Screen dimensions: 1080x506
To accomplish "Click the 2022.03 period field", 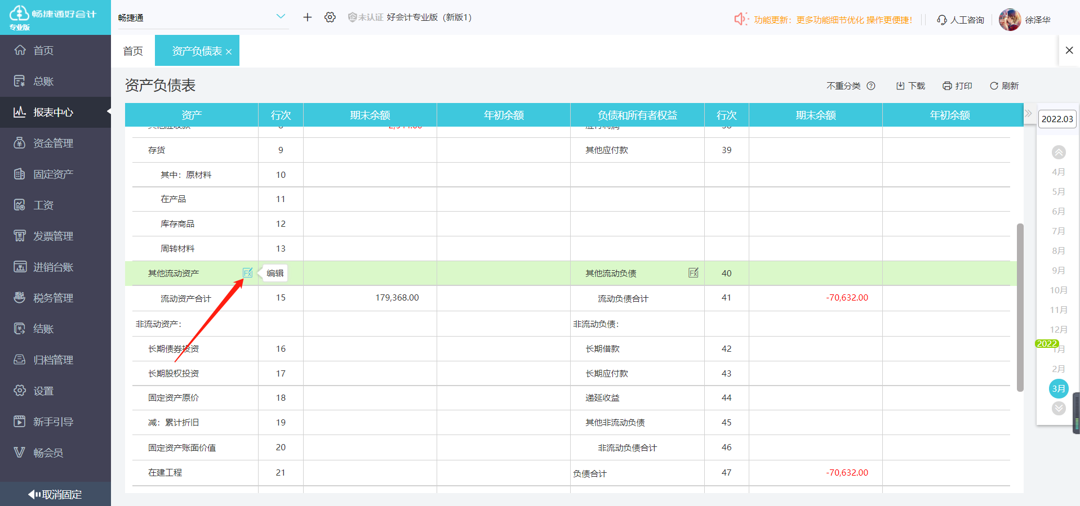I will coord(1057,119).
